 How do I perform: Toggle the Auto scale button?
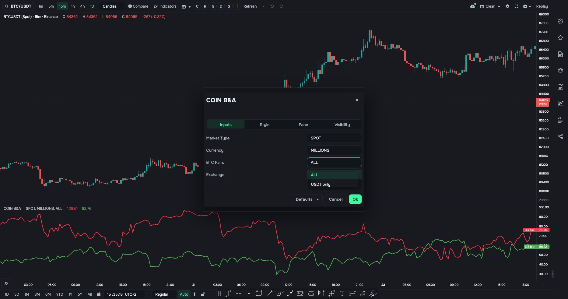click(x=184, y=294)
